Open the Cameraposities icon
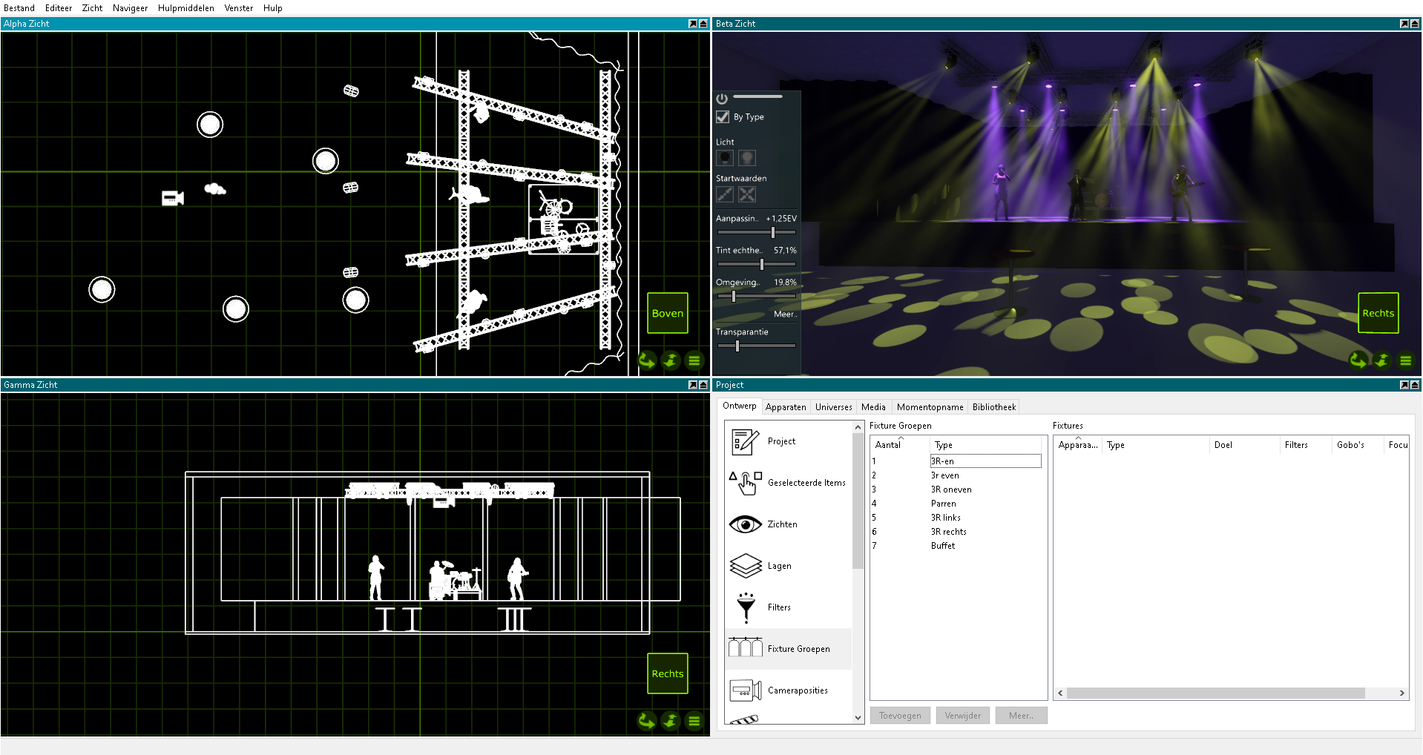 [x=745, y=690]
